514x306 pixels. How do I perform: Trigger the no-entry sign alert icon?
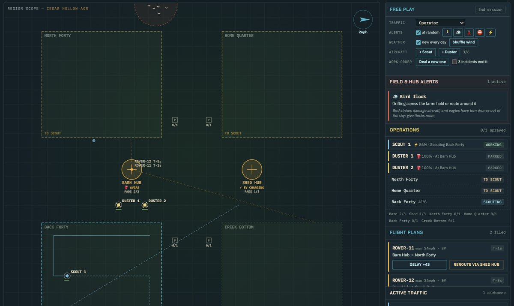pos(480,32)
